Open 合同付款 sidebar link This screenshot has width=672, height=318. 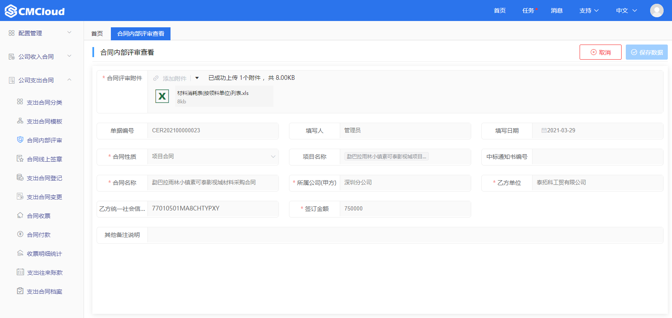point(39,235)
